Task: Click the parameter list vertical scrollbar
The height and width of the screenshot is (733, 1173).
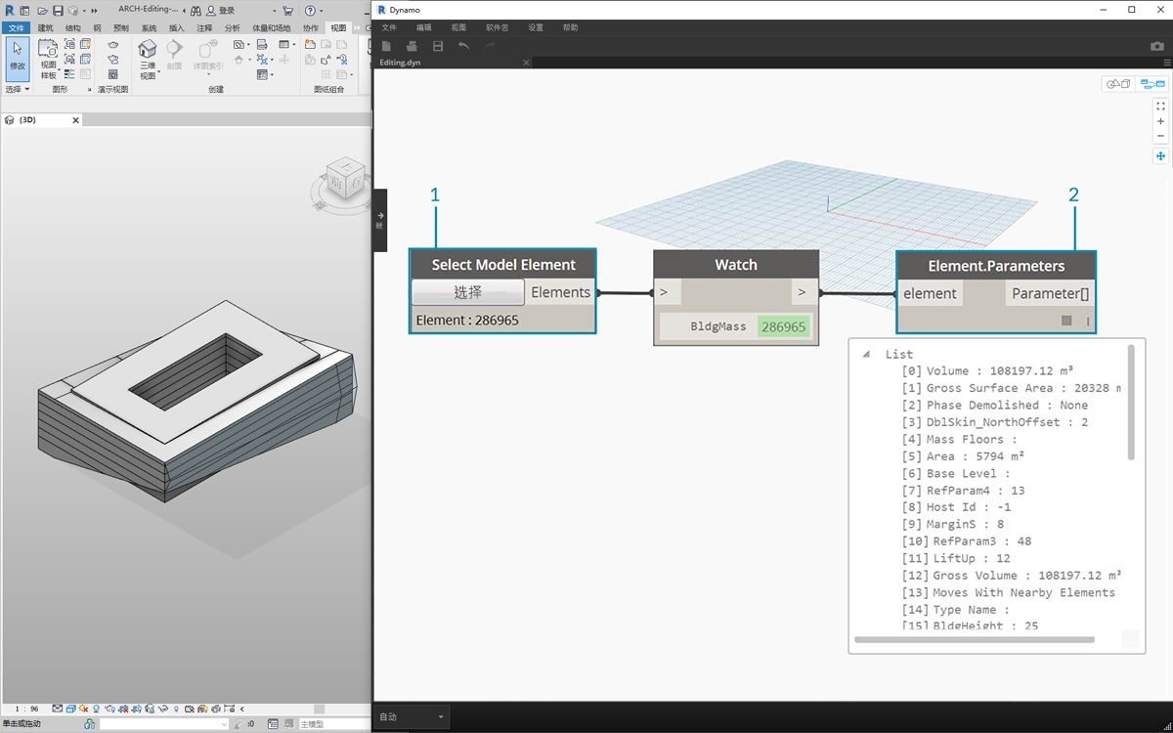Action: pos(1131,402)
